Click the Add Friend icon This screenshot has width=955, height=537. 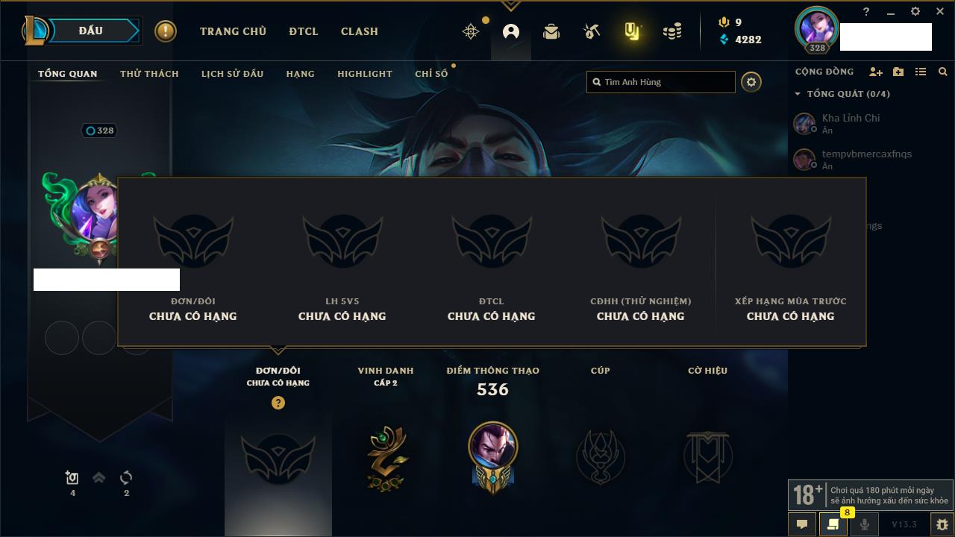click(876, 72)
